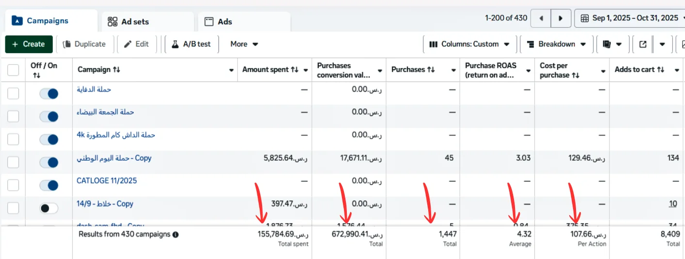Open the date range picker Sep 1 – Oct 31
Image resolution: width=685 pixels, height=259 pixels.
[x=631, y=18]
